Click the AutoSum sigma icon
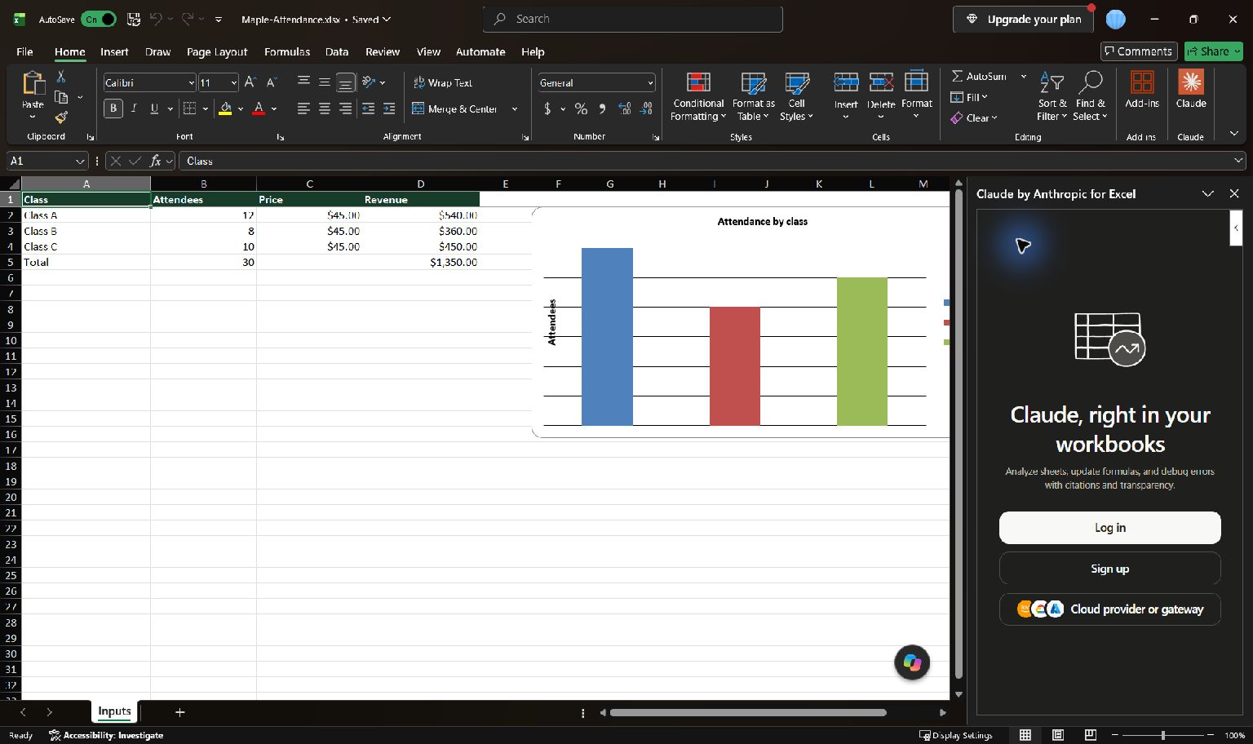This screenshot has height=744, width=1253. (958, 76)
